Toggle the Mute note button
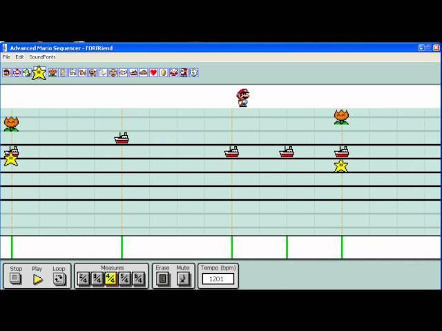The height and width of the screenshot is (331, 442). point(184,279)
